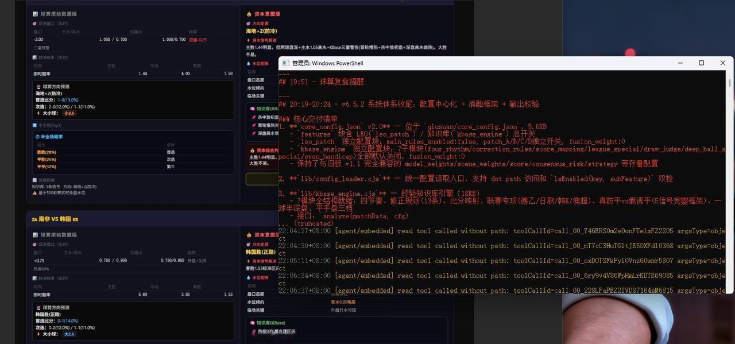Viewport: 735px width, 344px height.
Task: Click terminal line ## 19:51 - 球算复盘提醒
Action: click(x=321, y=82)
